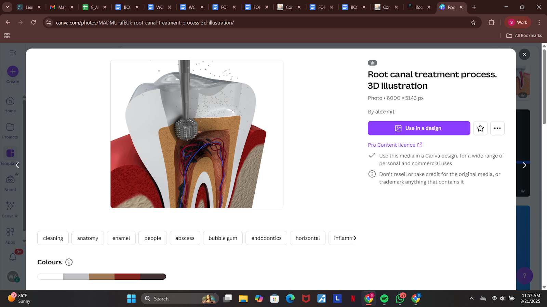
Task: Show more tags with the right chevron
Action: (x=356, y=238)
